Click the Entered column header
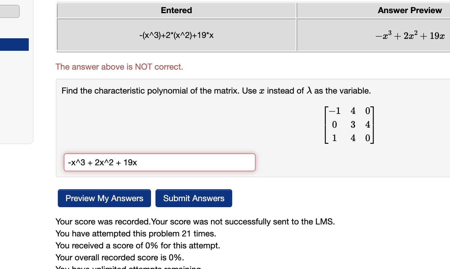 coord(176,10)
